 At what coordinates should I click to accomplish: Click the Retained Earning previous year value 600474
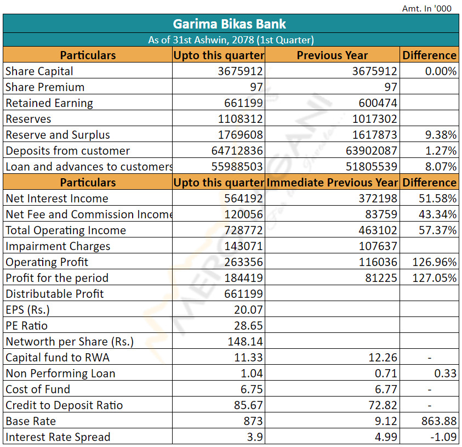[378, 103]
